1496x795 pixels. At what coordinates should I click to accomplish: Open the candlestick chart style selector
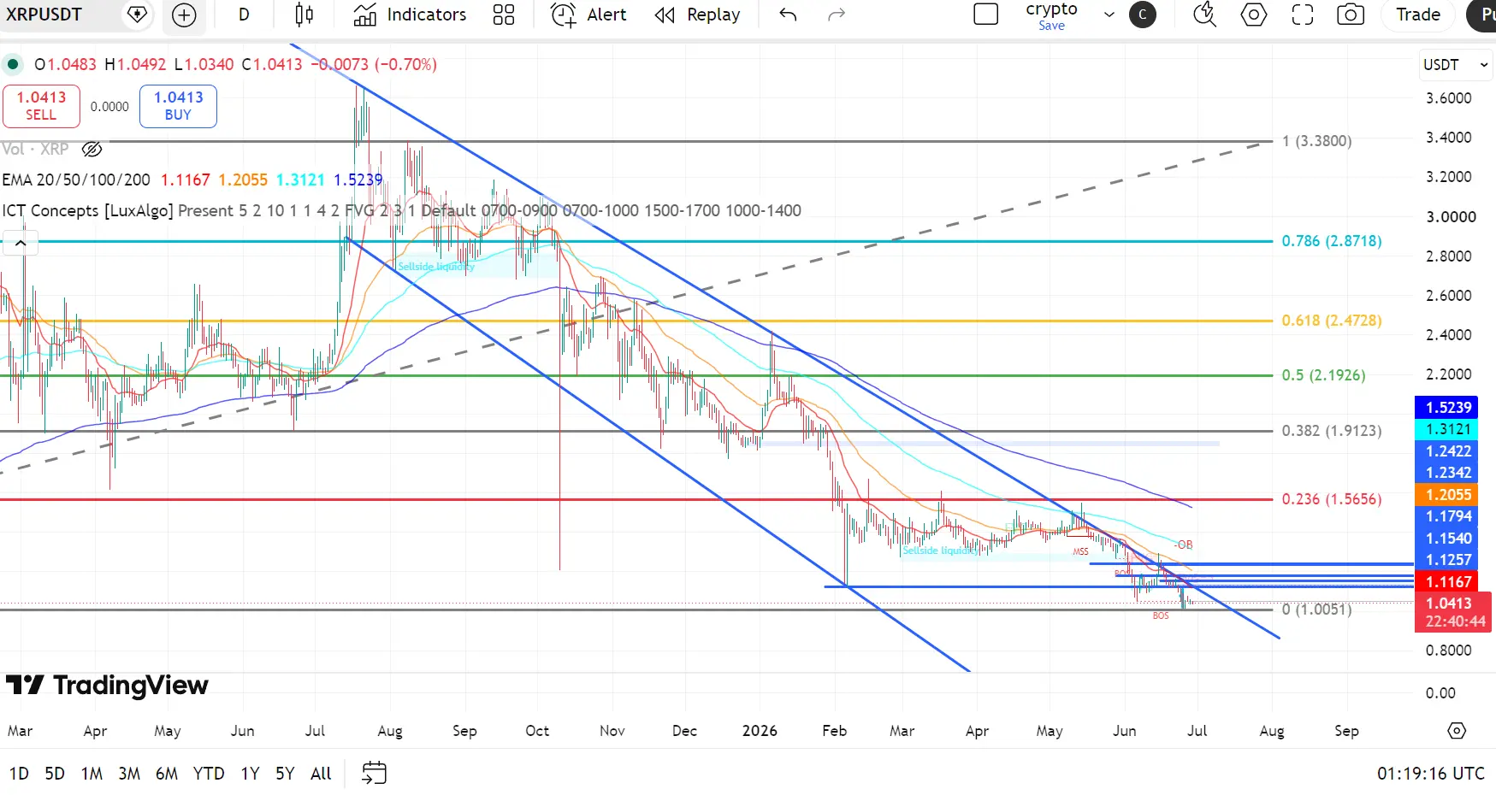coord(304,15)
